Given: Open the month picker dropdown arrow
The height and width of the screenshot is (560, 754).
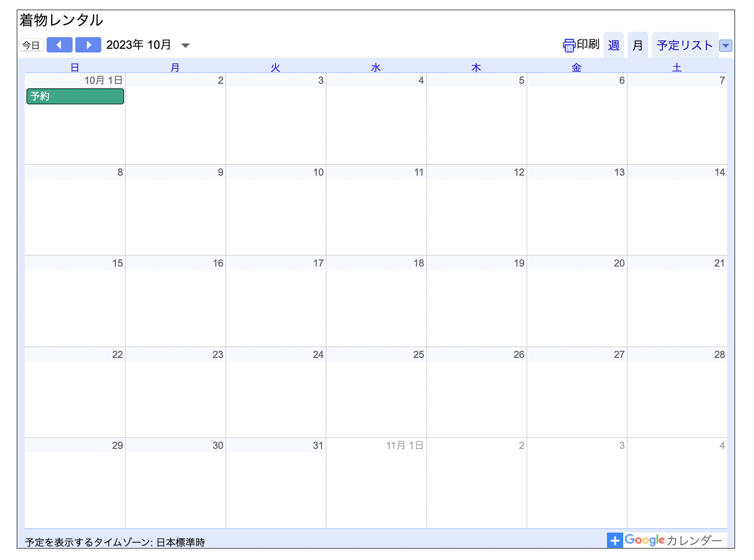Looking at the screenshot, I should tap(186, 46).
